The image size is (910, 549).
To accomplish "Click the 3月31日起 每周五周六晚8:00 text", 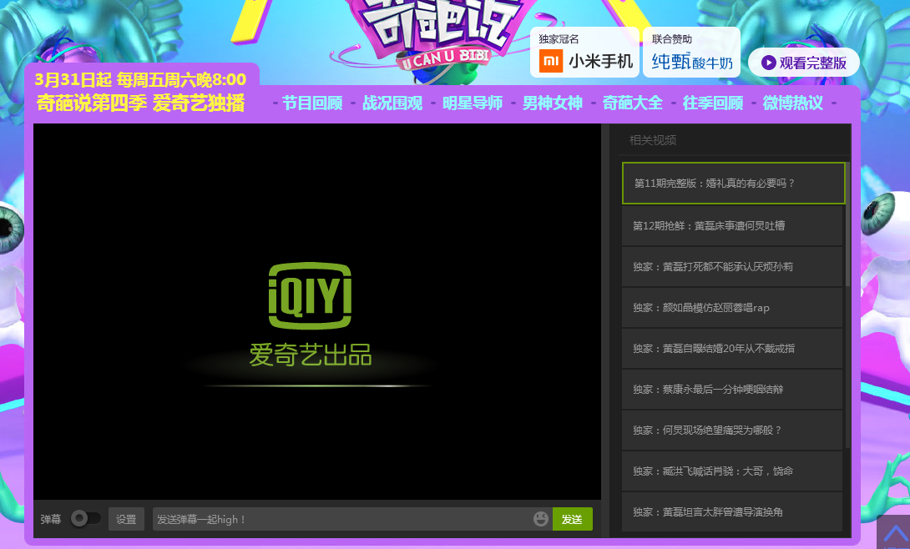I will click(x=140, y=79).
